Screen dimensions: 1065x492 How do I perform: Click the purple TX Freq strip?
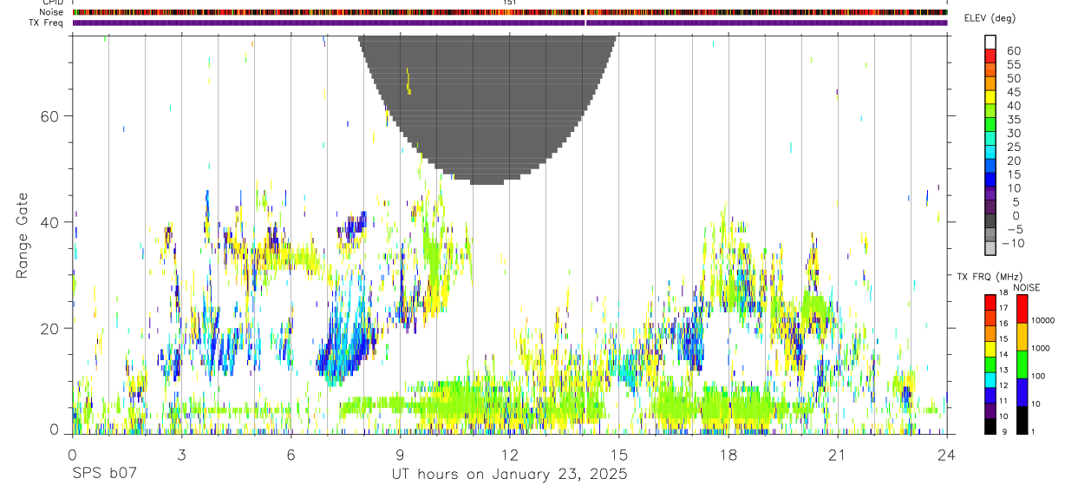[510, 23]
